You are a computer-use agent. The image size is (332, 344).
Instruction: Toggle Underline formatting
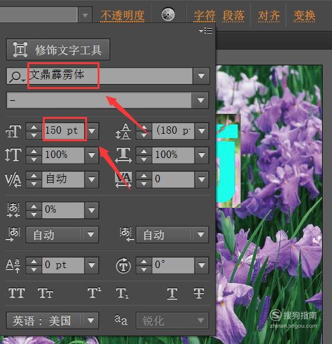click(x=172, y=294)
